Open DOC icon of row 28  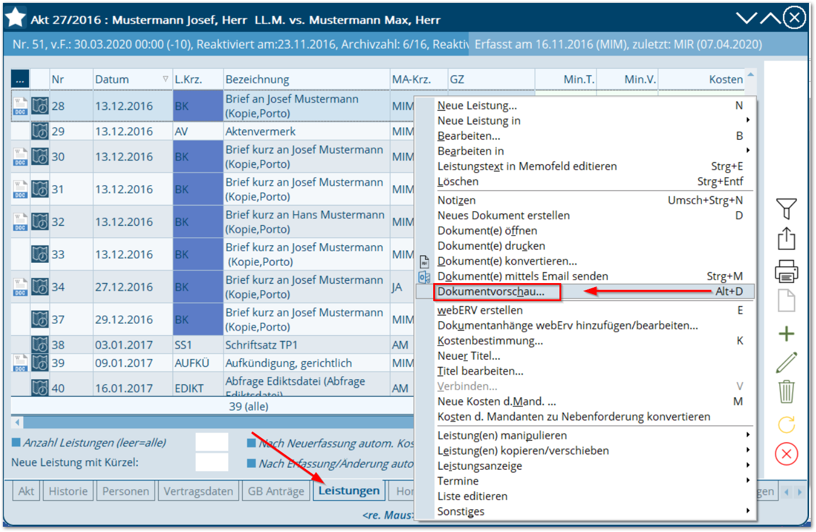[x=20, y=106]
